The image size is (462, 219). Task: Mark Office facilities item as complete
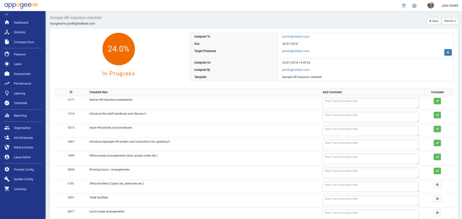coord(437,185)
